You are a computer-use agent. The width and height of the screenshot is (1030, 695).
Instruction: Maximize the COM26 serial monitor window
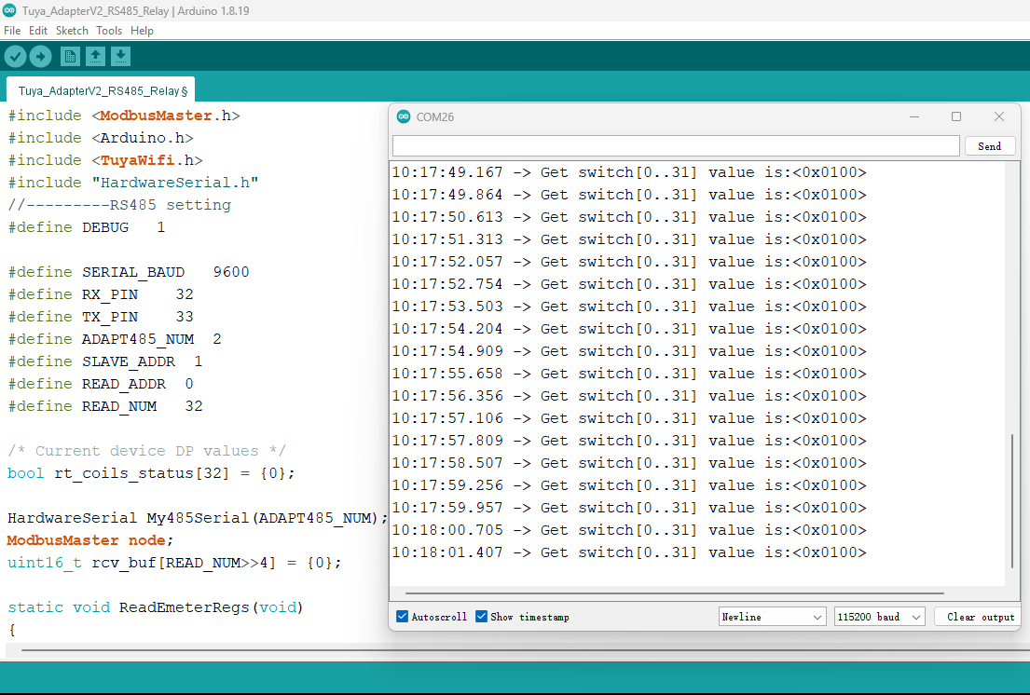[955, 116]
